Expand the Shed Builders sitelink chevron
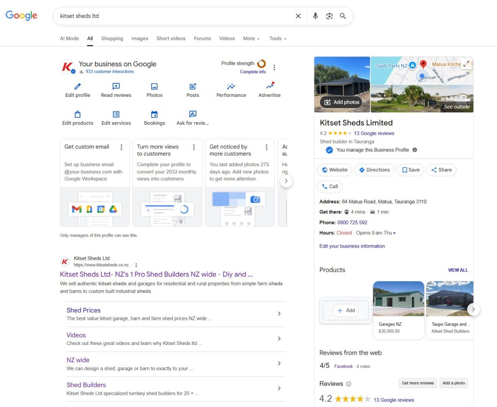 click(x=279, y=388)
